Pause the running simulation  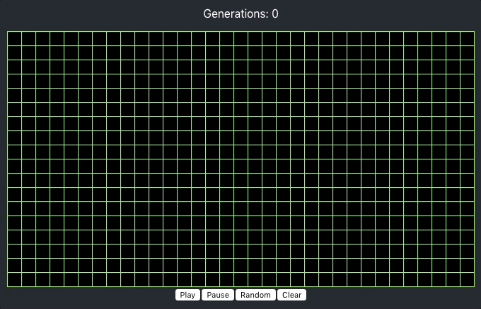pos(218,295)
